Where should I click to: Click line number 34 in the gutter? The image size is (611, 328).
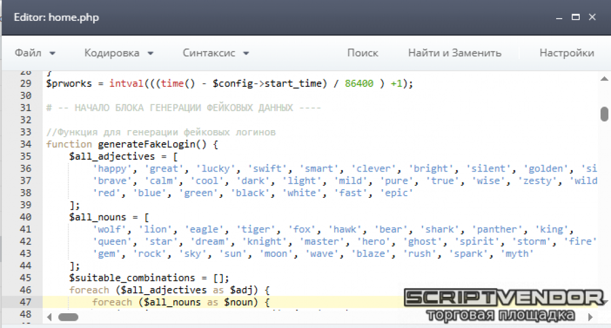[x=25, y=144]
